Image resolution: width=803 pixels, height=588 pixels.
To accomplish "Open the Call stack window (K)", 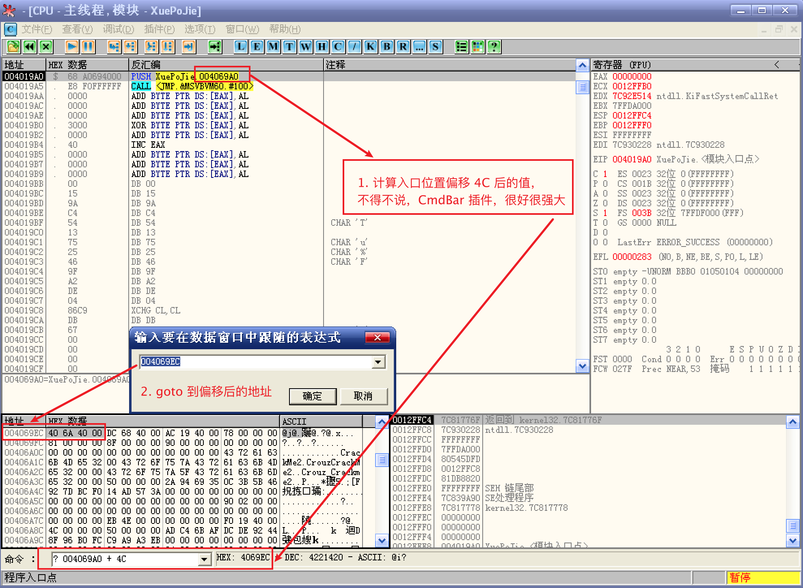I will pos(370,47).
